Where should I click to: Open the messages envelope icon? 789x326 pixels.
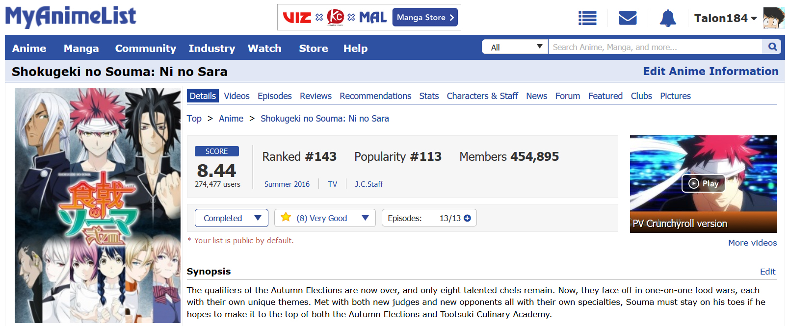[628, 18]
